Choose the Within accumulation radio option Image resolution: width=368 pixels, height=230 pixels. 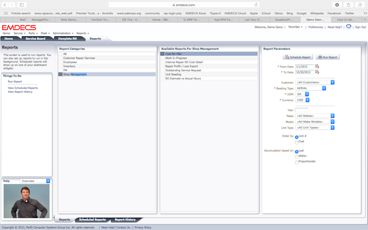[x=297, y=157]
